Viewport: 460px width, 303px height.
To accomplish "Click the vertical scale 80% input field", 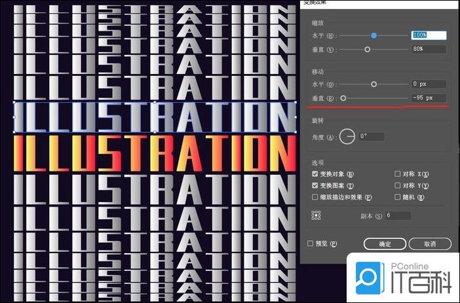I will pyautogui.click(x=429, y=49).
